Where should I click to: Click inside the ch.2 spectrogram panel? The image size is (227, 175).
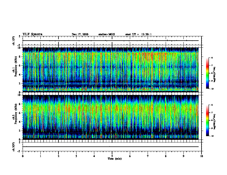point(111,117)
